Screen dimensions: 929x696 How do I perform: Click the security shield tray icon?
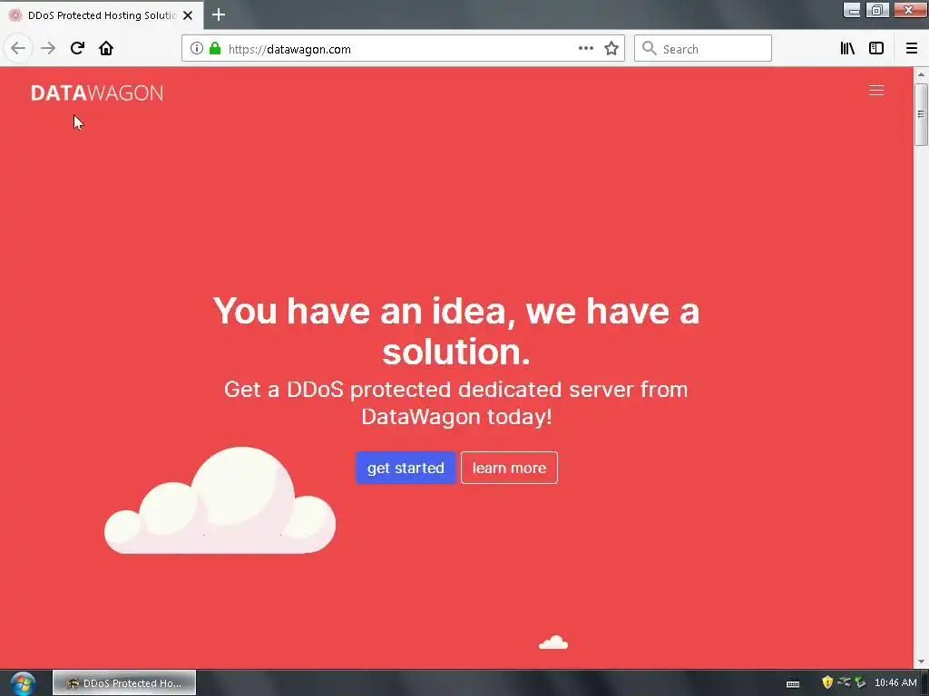827,682
